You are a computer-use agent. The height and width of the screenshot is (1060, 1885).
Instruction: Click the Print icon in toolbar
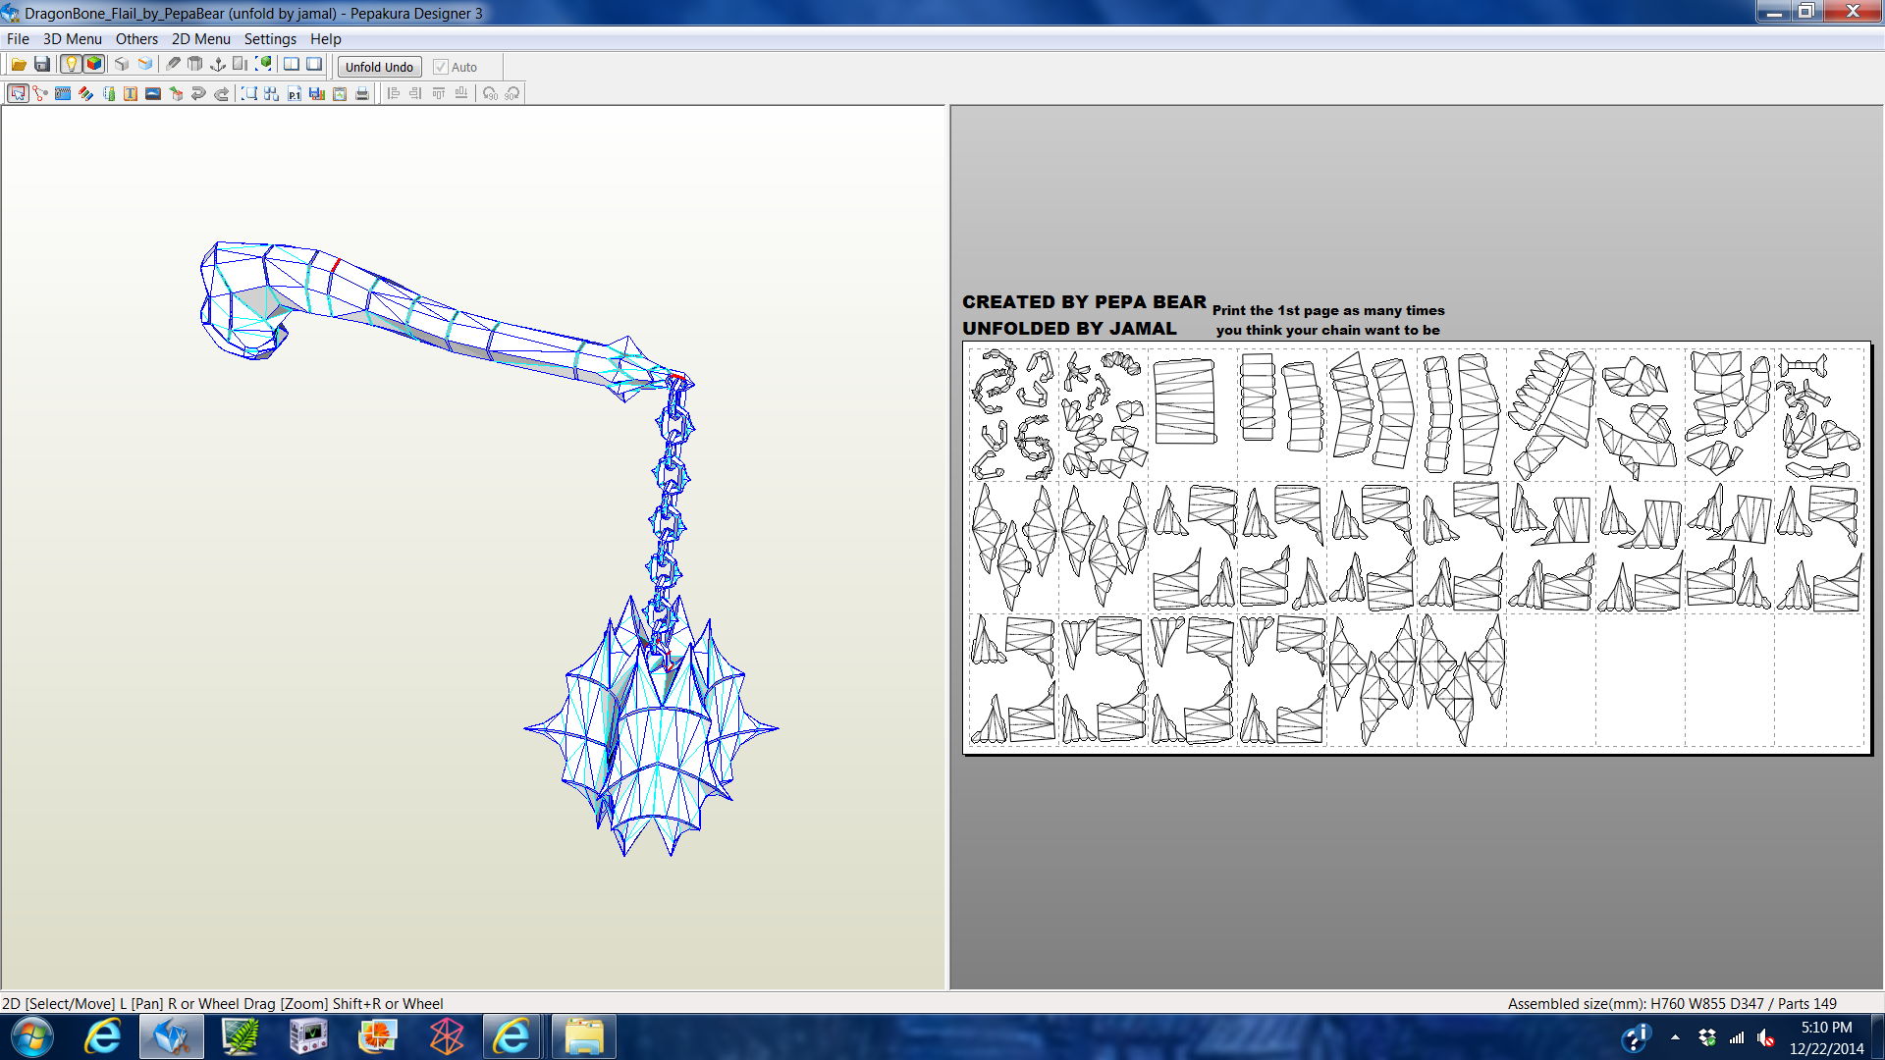tap(362, 94)
